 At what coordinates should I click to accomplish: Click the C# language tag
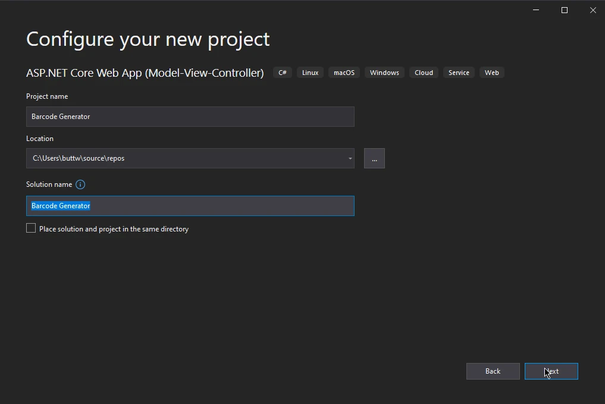pyautogui.click(x=283, y=73)
